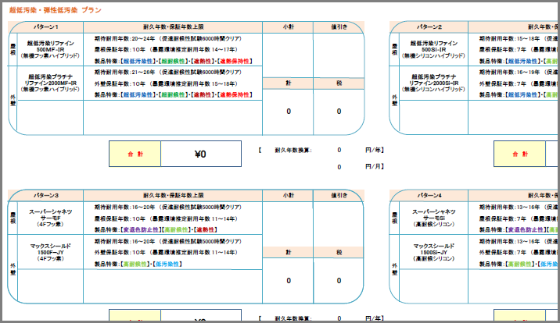Click 耐久年数・保証年数上限 header in Pattern 3
The image size is (560, 323).
tap(179, 194)
